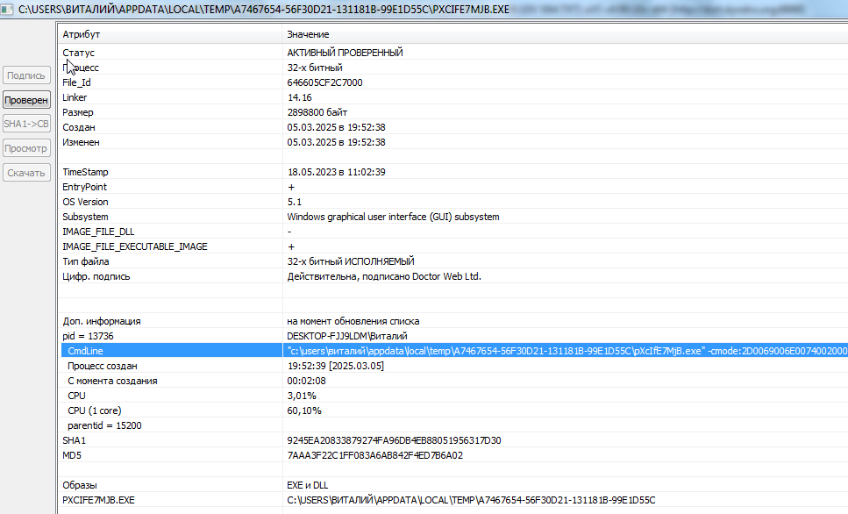Select the 60,10% CPU core value
The height and width of the screenshot is (514, 848).
point(304,410)
